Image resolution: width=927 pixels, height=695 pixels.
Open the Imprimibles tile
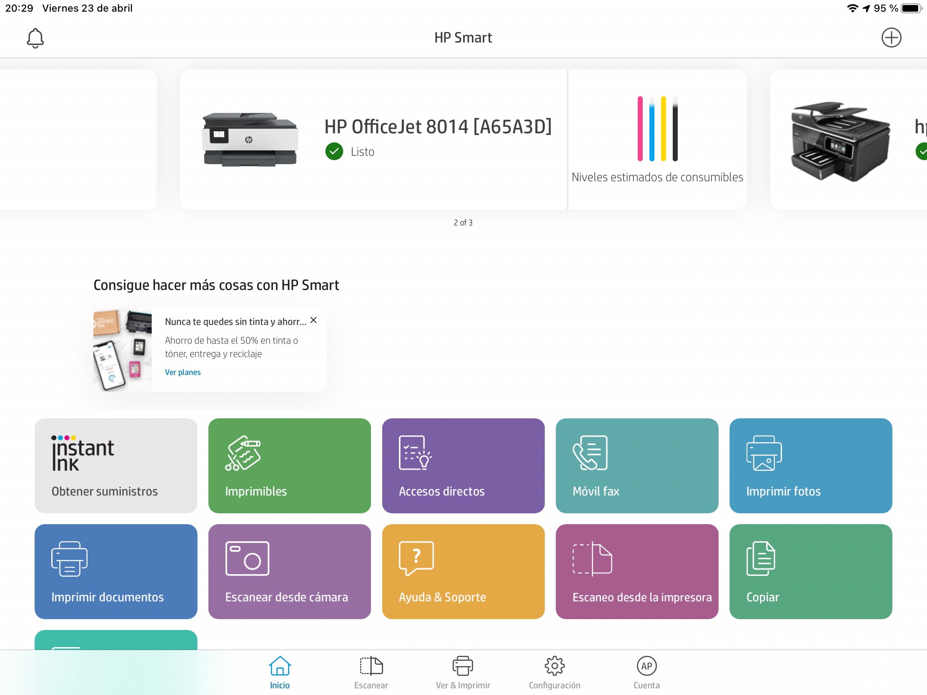tap(289, 465)
